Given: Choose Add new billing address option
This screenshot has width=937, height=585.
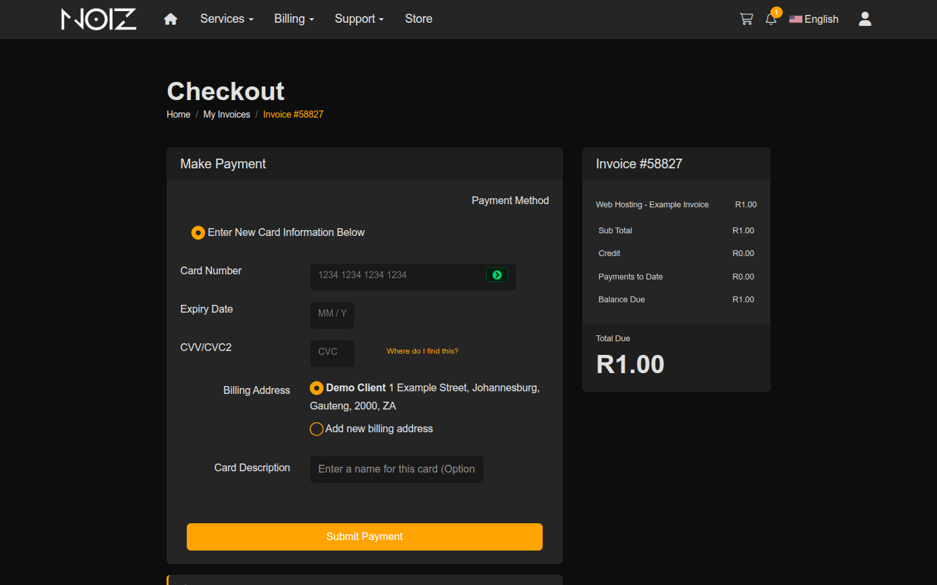Looking at the screenshot, I should (x=316, y=429).
